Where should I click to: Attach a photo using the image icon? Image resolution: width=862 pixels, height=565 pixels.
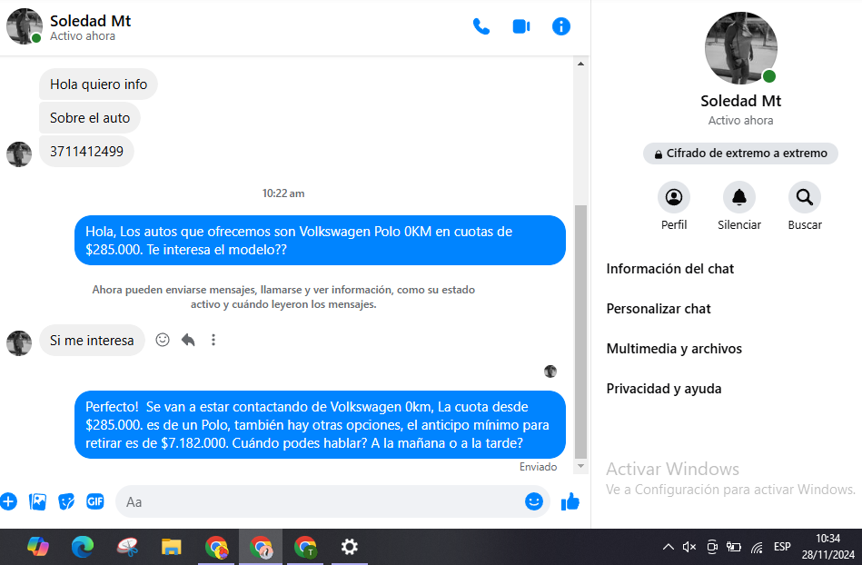click(x=37, y=501)
